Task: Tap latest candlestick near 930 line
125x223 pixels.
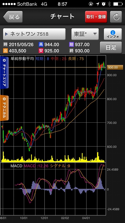Action: pyautogui.click(x=104, y=66)
